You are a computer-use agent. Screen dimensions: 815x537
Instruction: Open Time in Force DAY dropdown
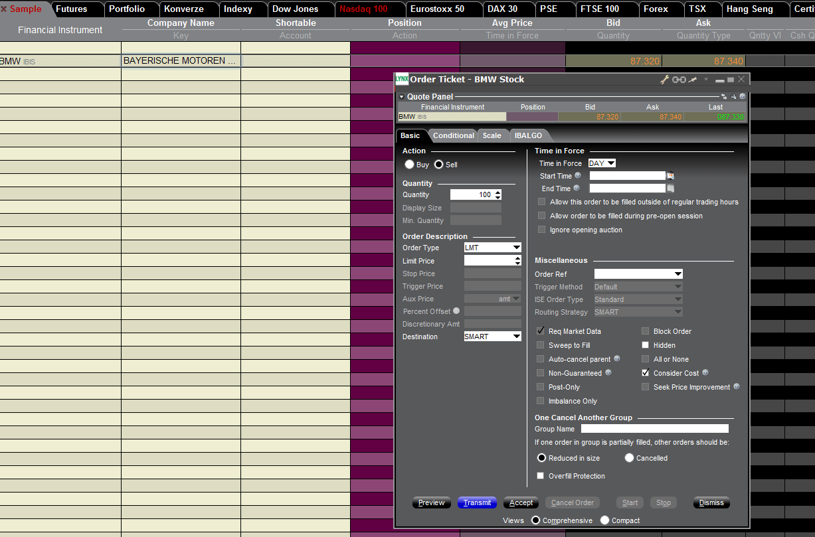[602, 163]
